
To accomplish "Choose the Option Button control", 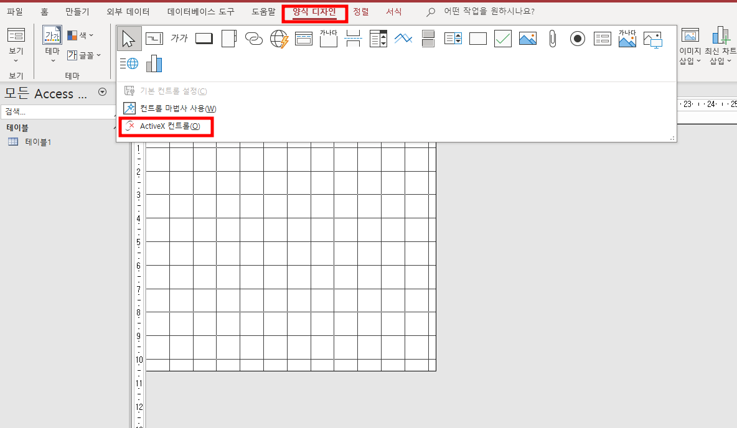I will (578, 39).
